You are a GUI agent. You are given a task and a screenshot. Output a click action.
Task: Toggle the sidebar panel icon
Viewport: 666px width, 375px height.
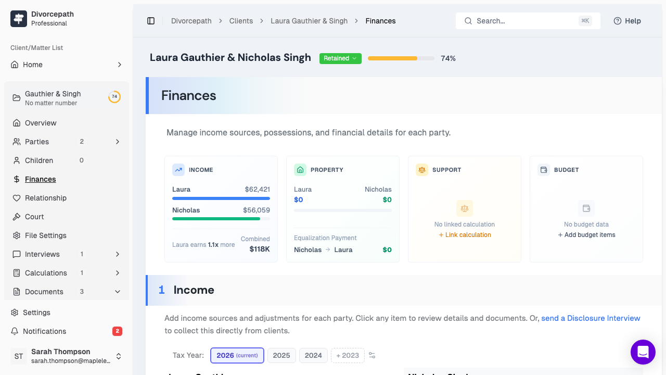pyautogui.click(x=151, y=21)
